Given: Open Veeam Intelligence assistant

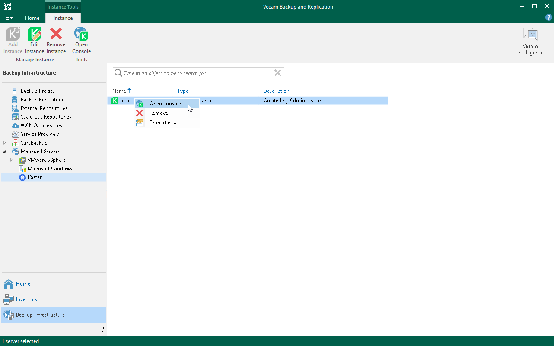Looking at the screenshot, I should coord(530,41).
